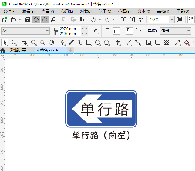Open the 文件(F) menu
Viewport: 195px width, 171px height.
pyautogui.click(x=9, y=12)
